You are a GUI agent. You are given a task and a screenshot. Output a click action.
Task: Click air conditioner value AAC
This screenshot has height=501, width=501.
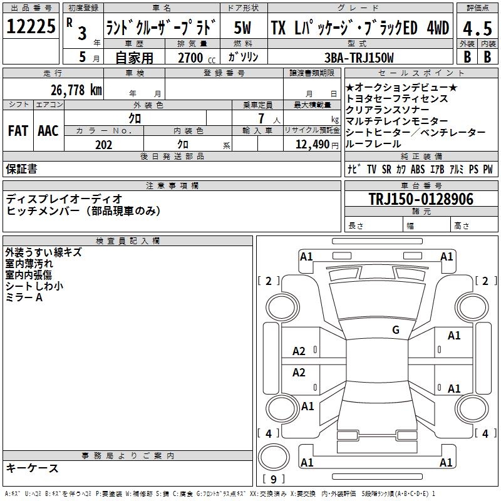pyautogui.click(x=48, y=131)
